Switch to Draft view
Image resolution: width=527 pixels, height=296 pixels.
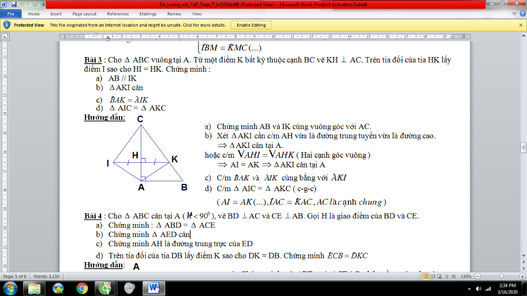click(453, 276)
